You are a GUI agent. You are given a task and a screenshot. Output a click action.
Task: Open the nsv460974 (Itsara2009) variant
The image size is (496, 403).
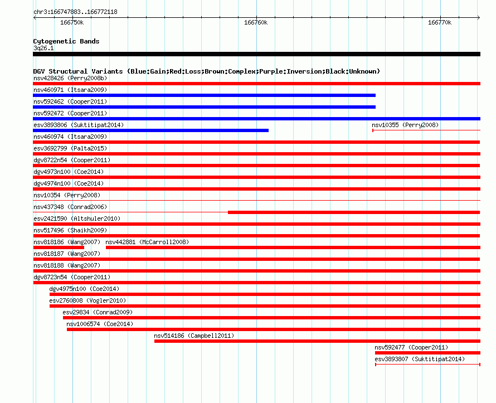[x=70, y=137]
